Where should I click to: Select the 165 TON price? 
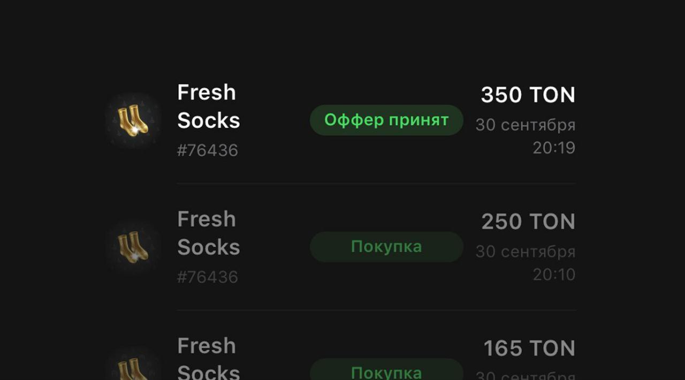point(529,348)
